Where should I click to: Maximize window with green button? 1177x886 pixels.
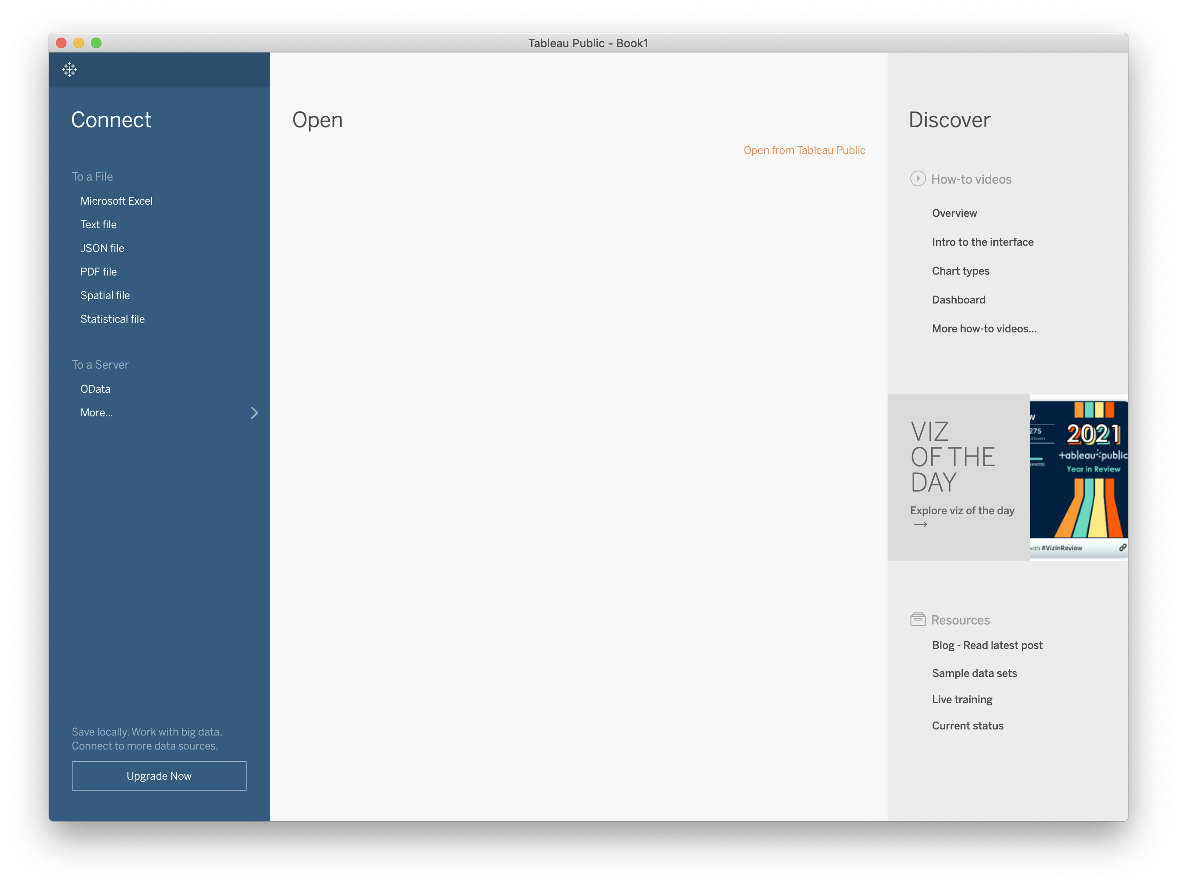point(96,43)
